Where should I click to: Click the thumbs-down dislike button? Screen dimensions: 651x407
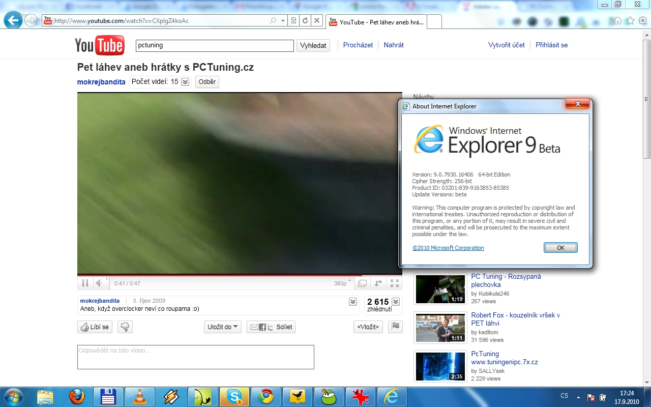[x=125, y=327]
